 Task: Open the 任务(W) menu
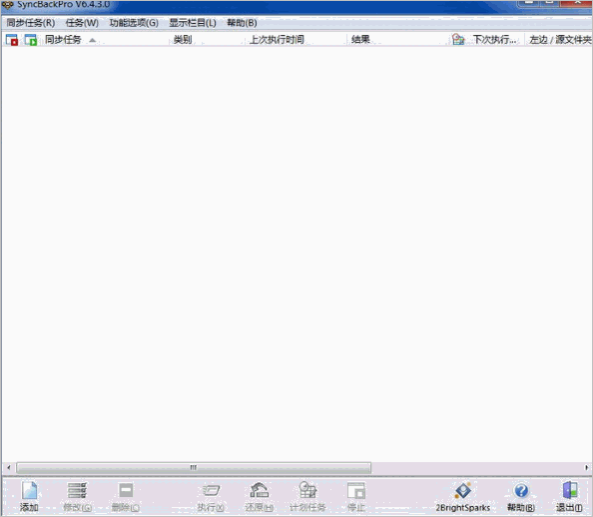pos(82,23)
